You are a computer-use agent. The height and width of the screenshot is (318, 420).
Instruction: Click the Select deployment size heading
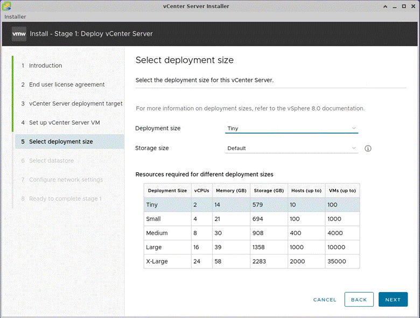pos(185,60)
